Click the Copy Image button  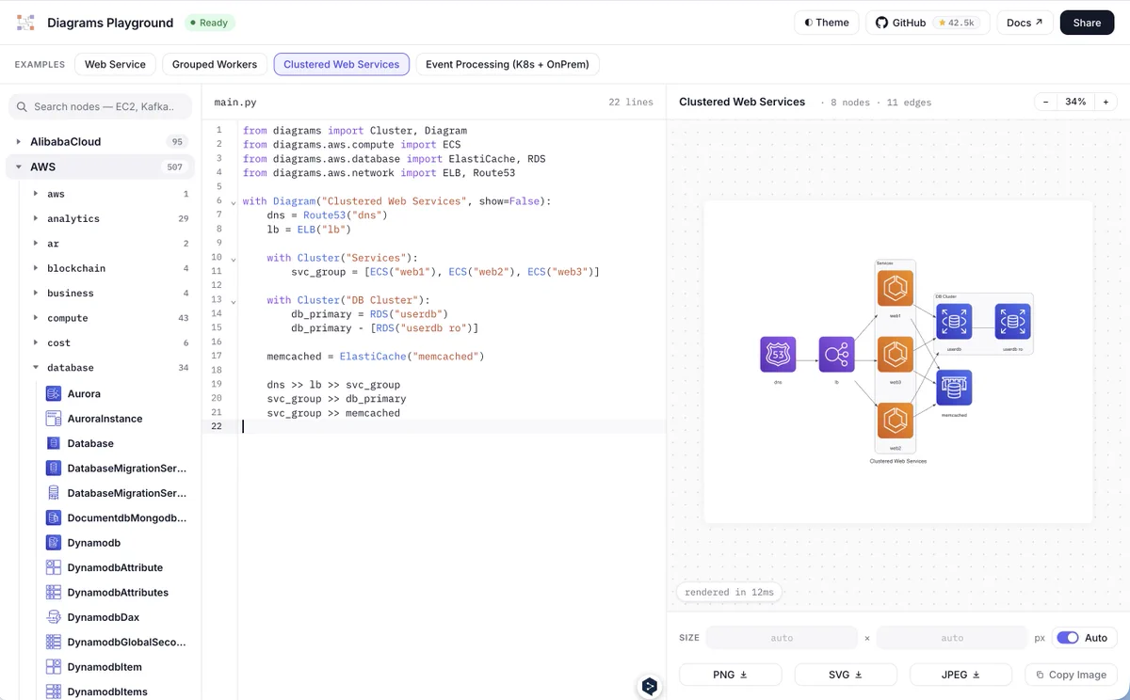1071,675
